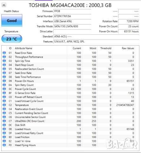Select status icon for Current Pending Sector Count
Screen dimensions: 141x153
4,113
